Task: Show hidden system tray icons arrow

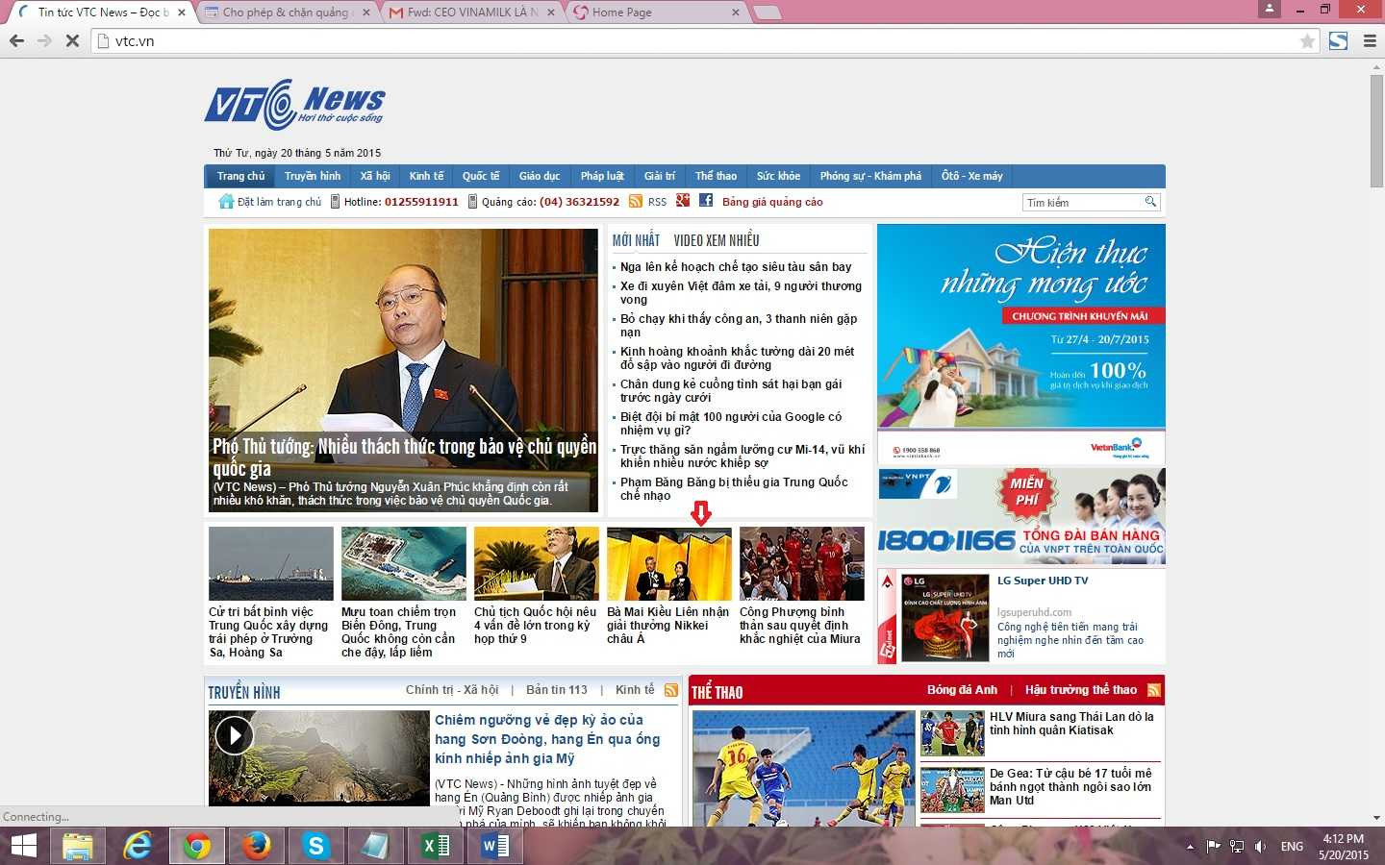Action: (x=1190, y=847)
